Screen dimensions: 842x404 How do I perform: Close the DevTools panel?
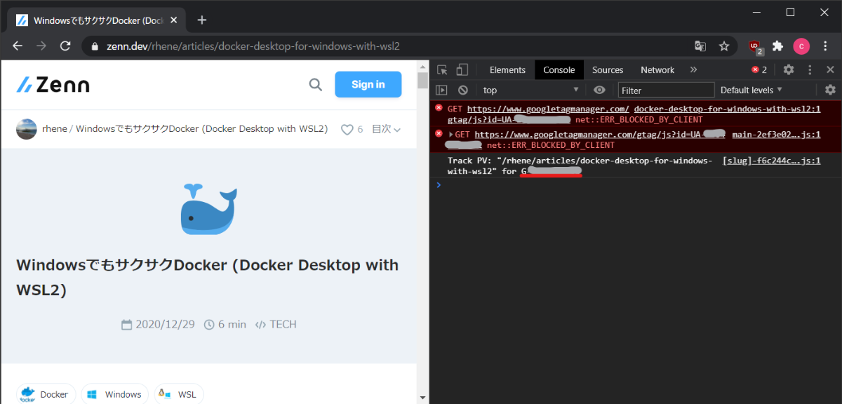coord(830,69)
